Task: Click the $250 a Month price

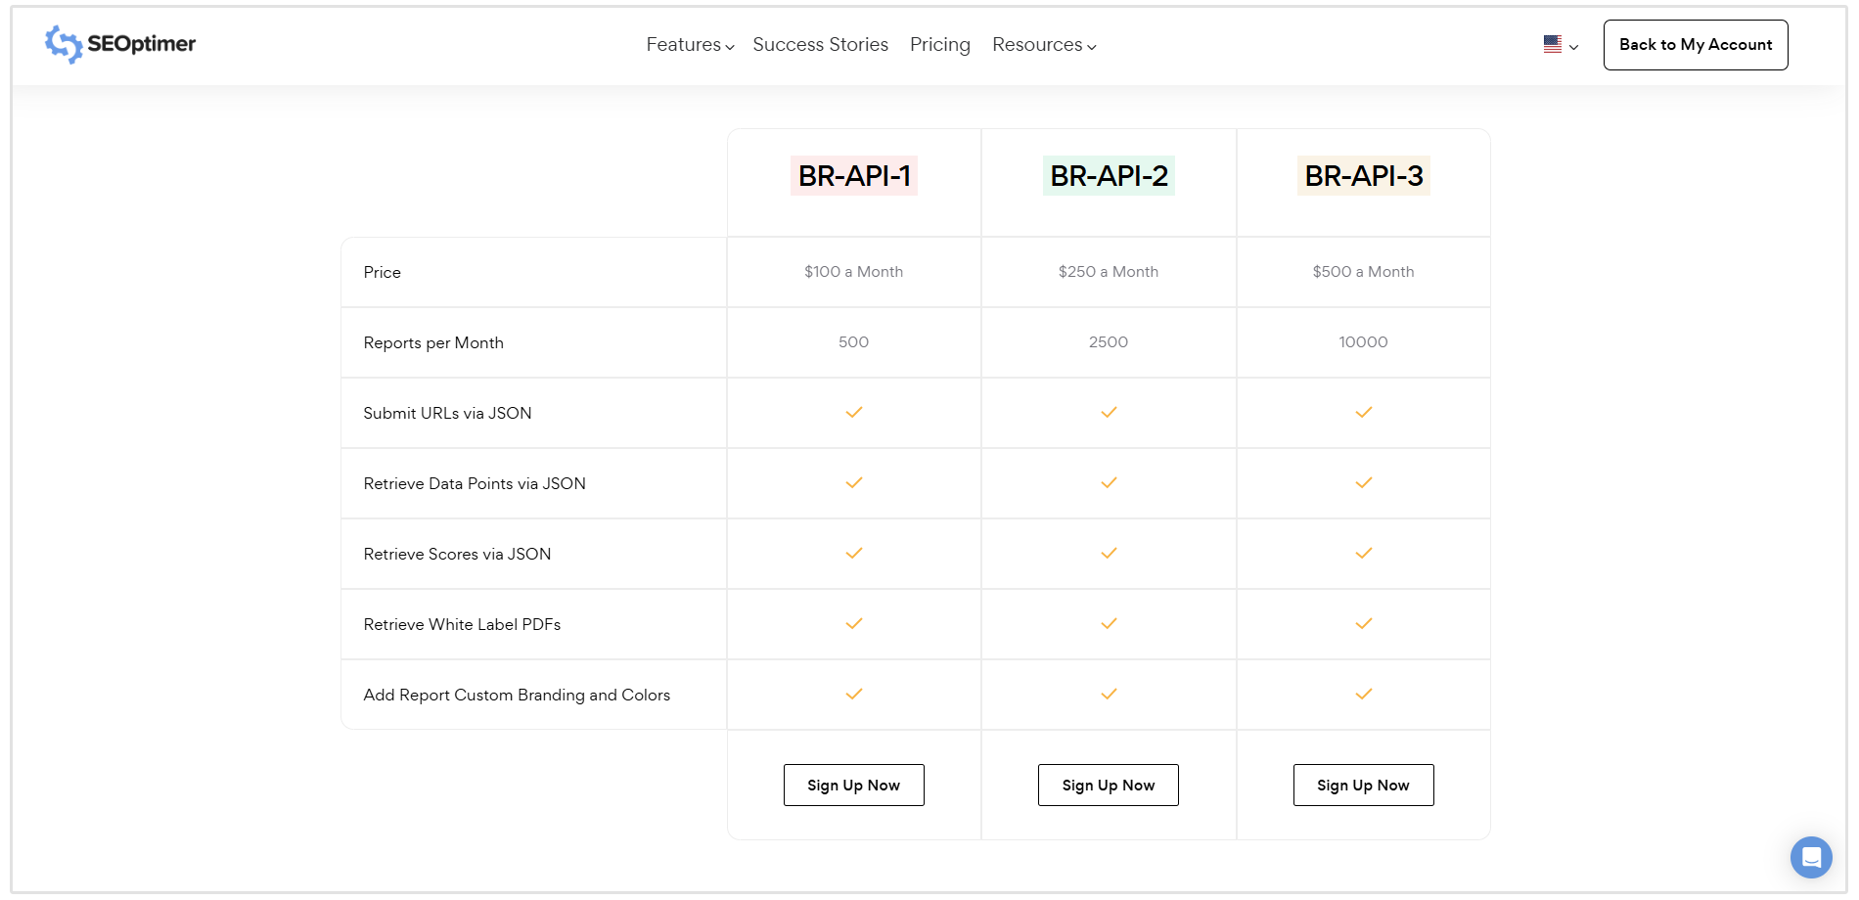Action: pyautogui.click(x=1109, y=272)
